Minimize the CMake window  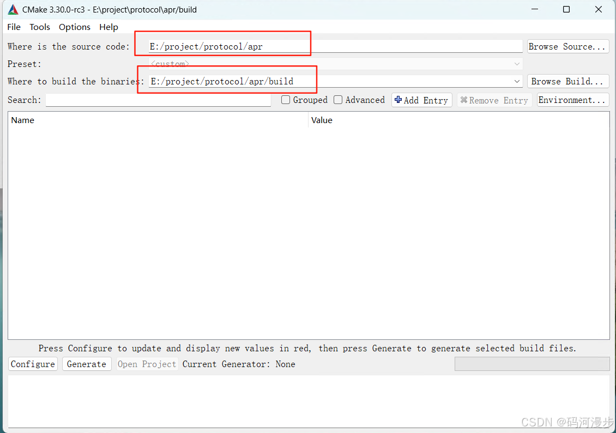coord(535,9)
